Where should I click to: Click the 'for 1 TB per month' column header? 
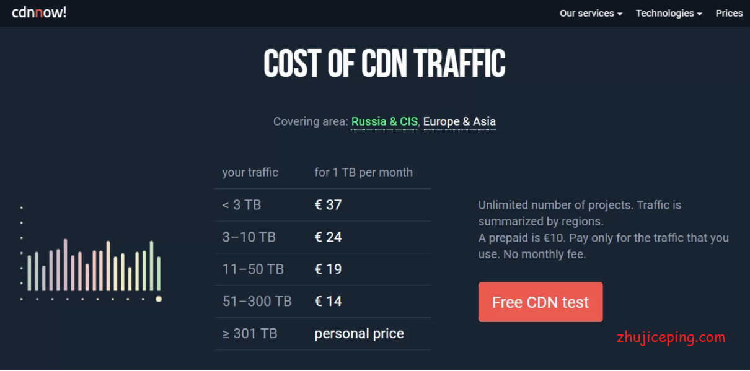(x=363, y=172)
